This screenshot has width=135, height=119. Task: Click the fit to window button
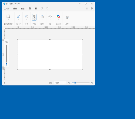pyautogui.click(x=50, y=83)
